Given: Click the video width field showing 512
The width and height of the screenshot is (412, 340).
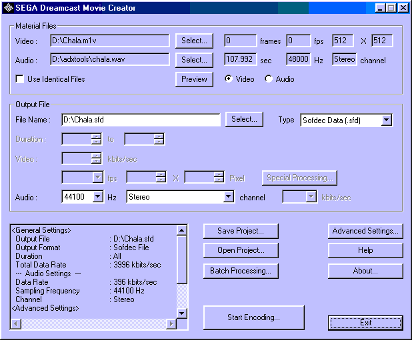Looking at the screenshot, I should pyautogui.click(x=343, y=41).
